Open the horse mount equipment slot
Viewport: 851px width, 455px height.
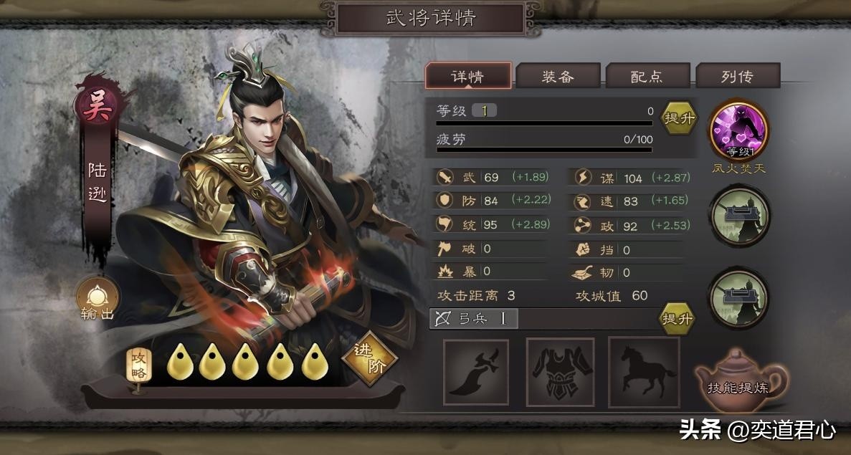(x=645, y=372)
